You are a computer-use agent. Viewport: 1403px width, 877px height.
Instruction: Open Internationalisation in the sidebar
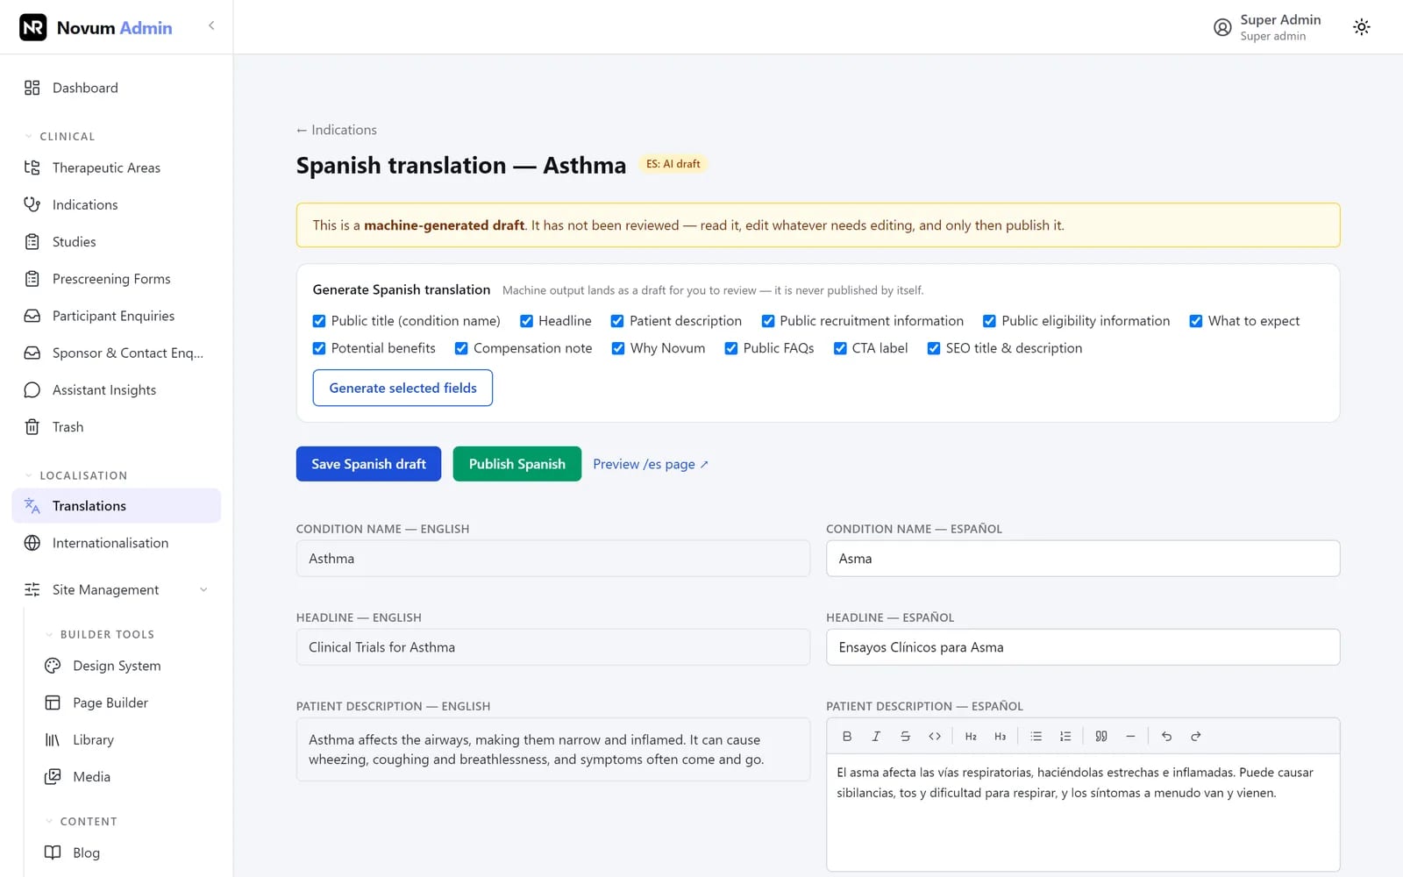[117, 543]
